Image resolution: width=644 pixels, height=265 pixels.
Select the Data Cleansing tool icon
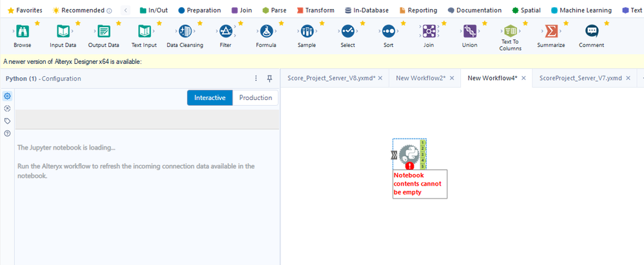(x=185, y=31)
